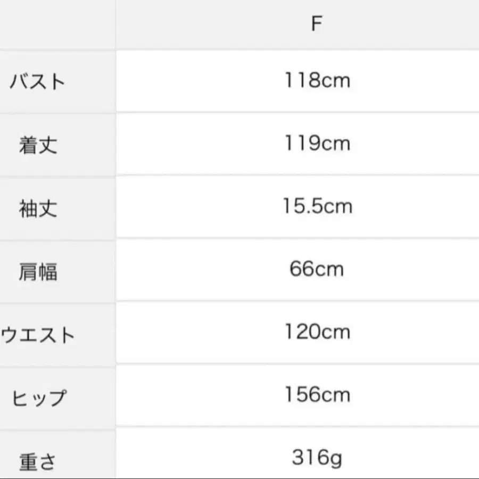Viewport: 479px width, 479px height.
Task: Click the cm unit in the 66cm cell
Action: (x=329, y=270)
